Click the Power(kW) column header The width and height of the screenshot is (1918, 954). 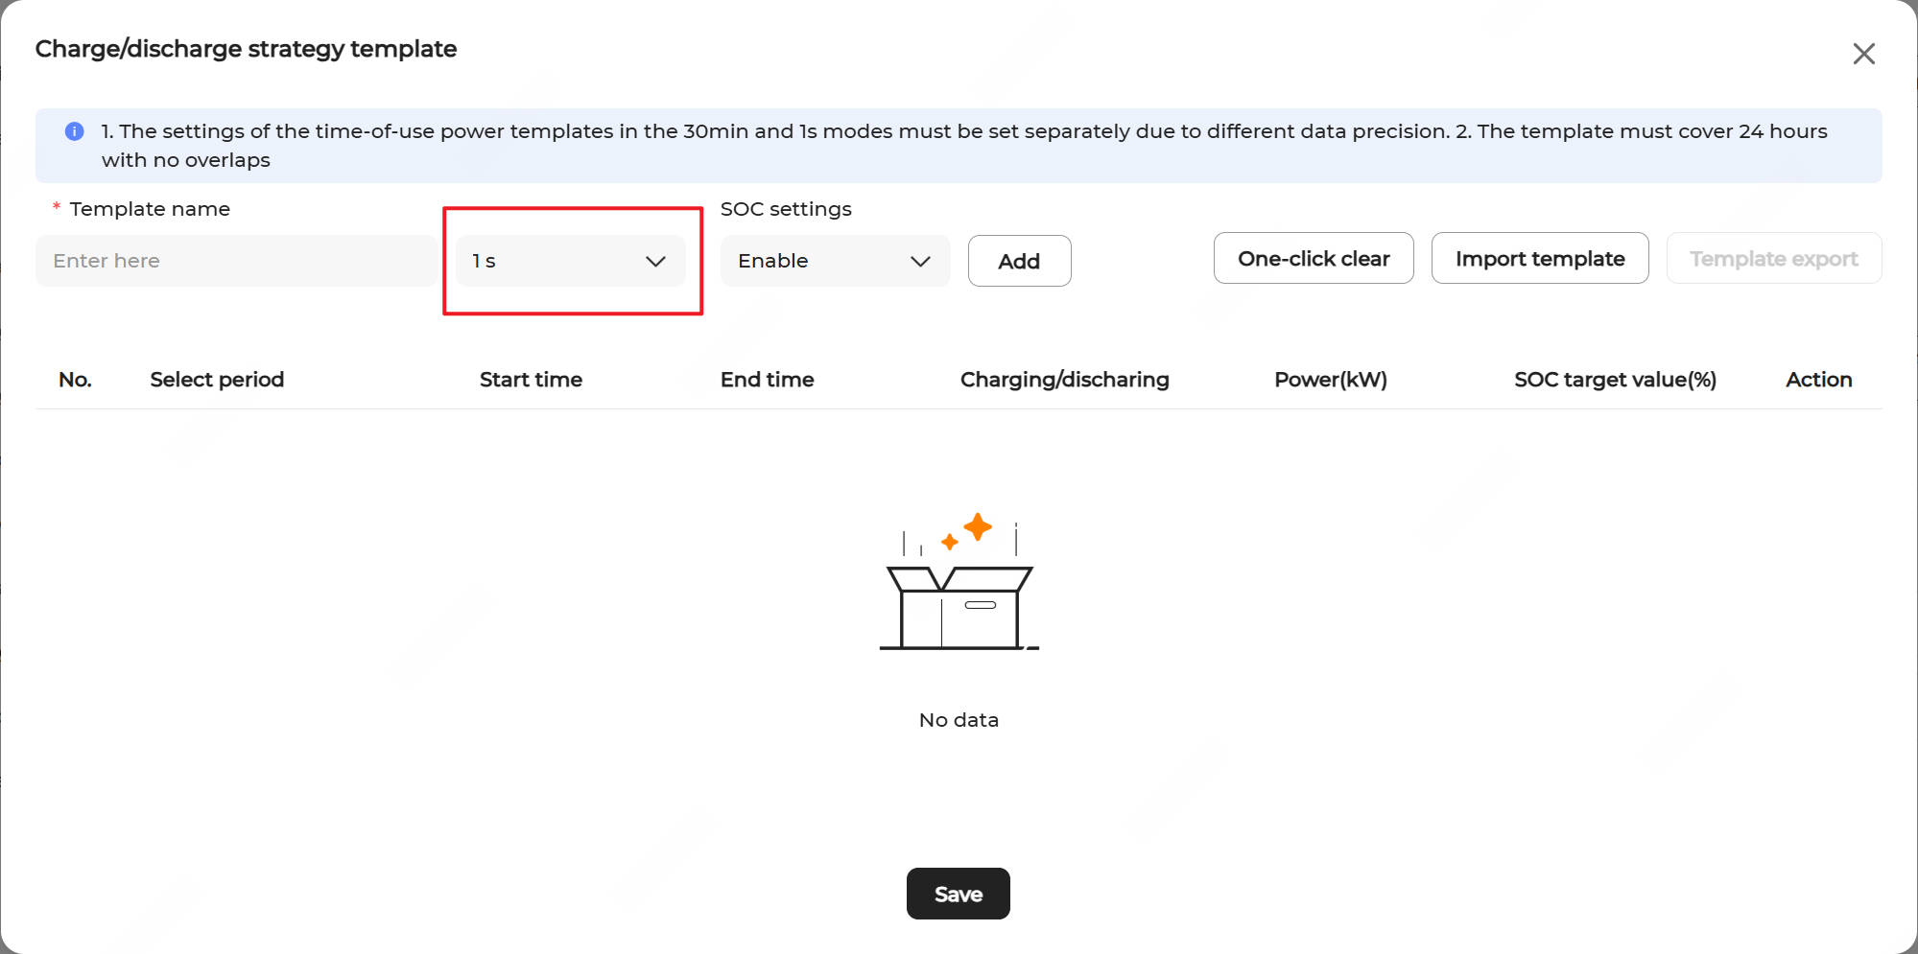(x=1330, y=380)
